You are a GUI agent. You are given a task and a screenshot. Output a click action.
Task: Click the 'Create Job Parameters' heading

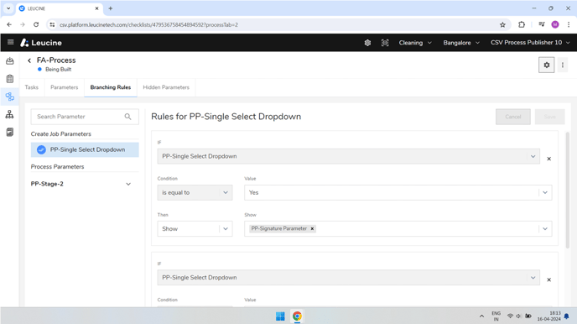(60, 134)
